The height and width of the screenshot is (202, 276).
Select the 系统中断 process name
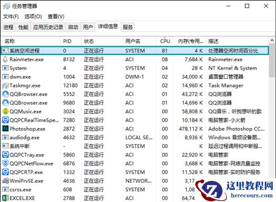coord(19,146)
